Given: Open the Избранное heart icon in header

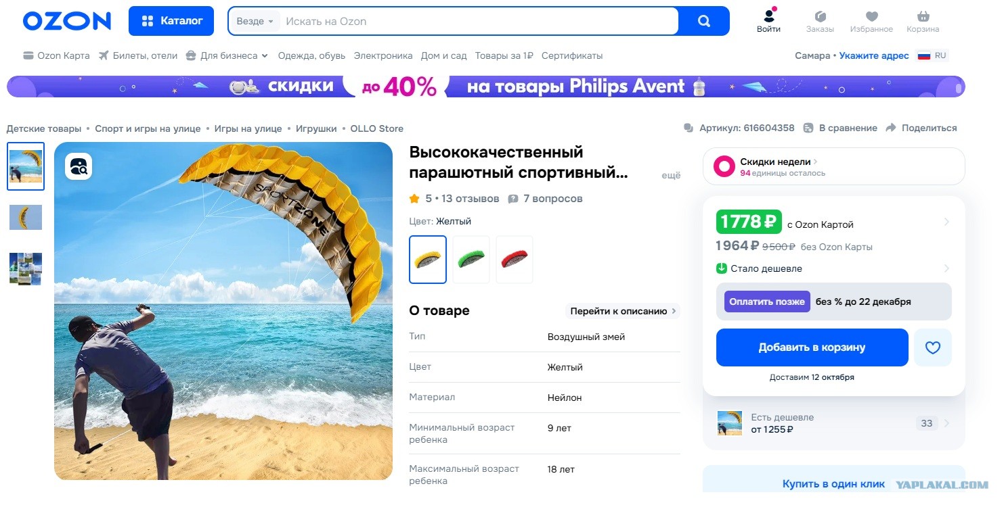Looking at the screenshot, I should click(x=871, y=16).
